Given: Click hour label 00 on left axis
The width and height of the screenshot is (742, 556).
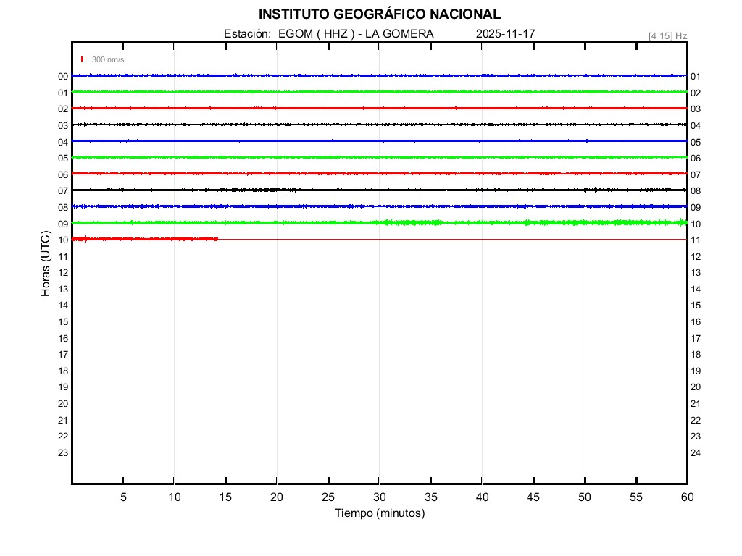Looking at the screenshot, I should [x=63, y=77].
